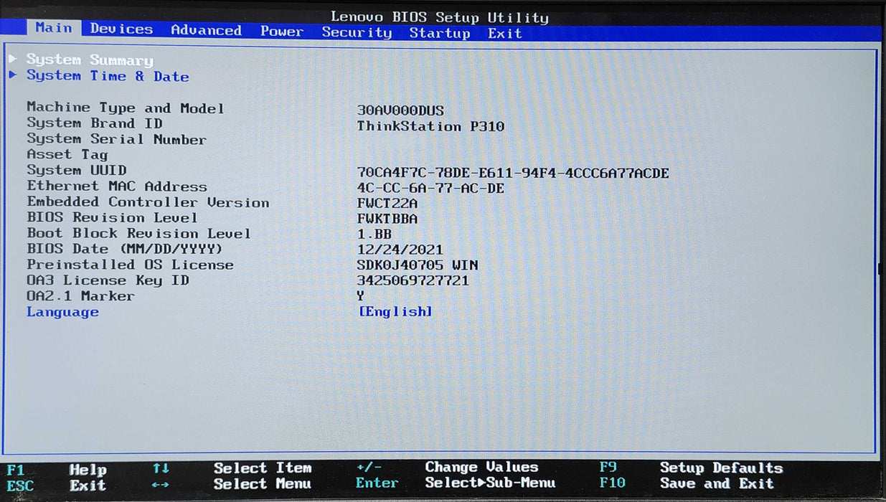The width and height of the screenshot is (886, 502).
Task: Open the Exit tab
Action: pos(505,34)
